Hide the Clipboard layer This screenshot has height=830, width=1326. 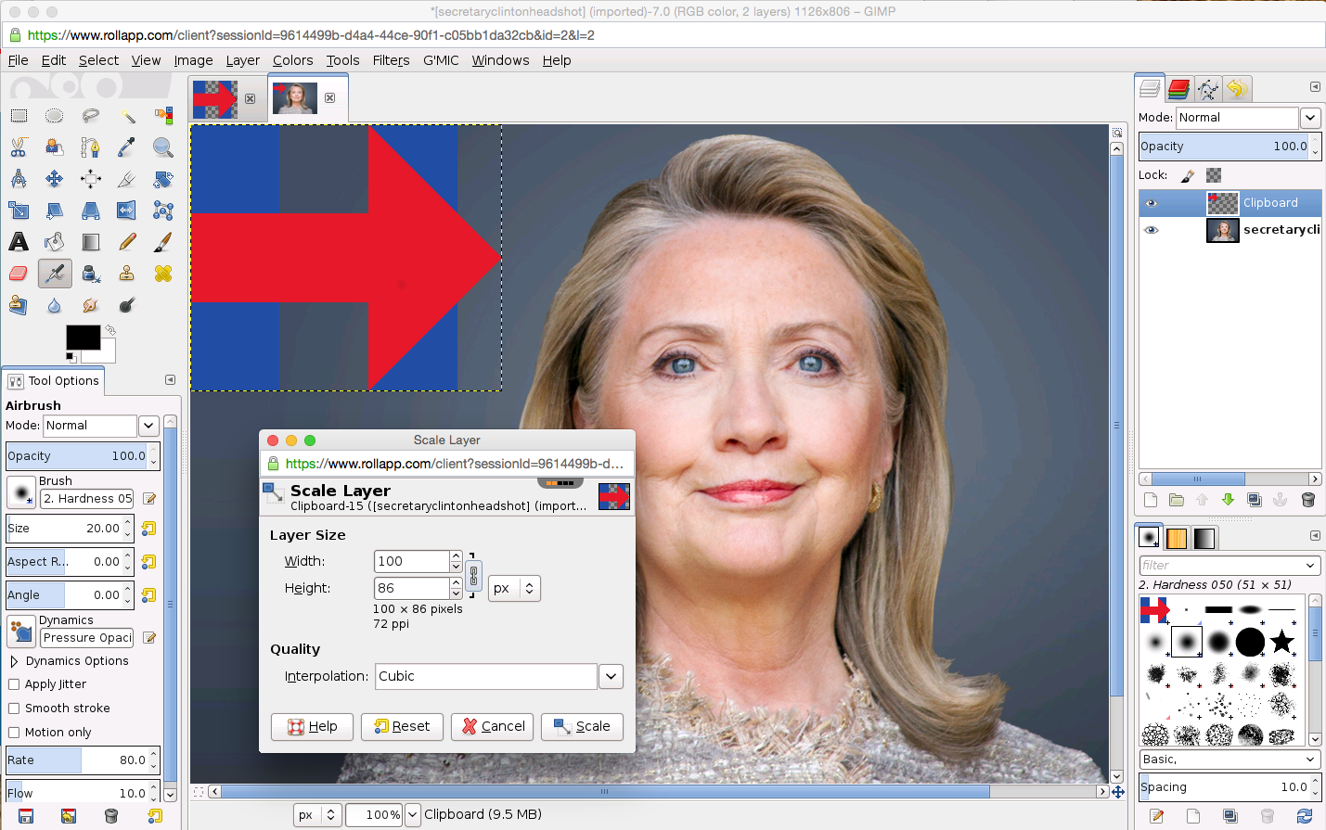1152,203
